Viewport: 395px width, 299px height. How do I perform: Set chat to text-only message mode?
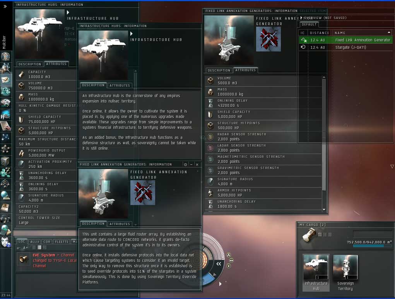[34, 248]
